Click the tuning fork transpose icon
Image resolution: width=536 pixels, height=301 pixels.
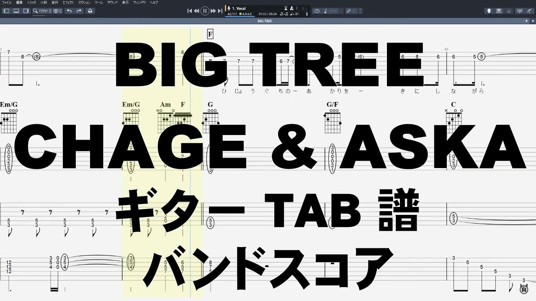348,11
